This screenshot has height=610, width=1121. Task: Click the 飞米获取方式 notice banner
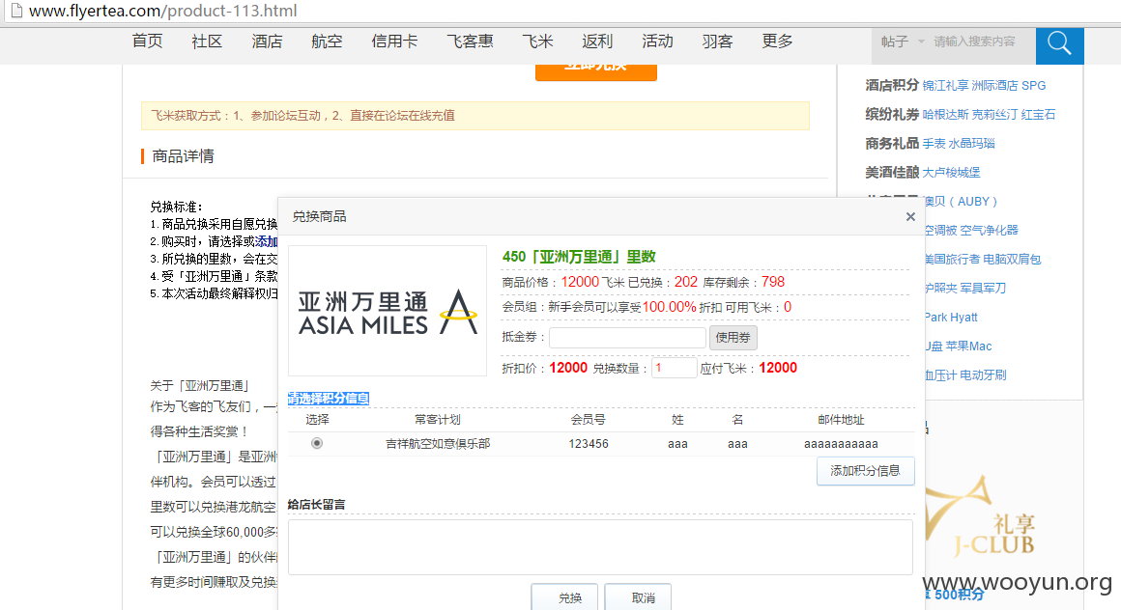475,116
